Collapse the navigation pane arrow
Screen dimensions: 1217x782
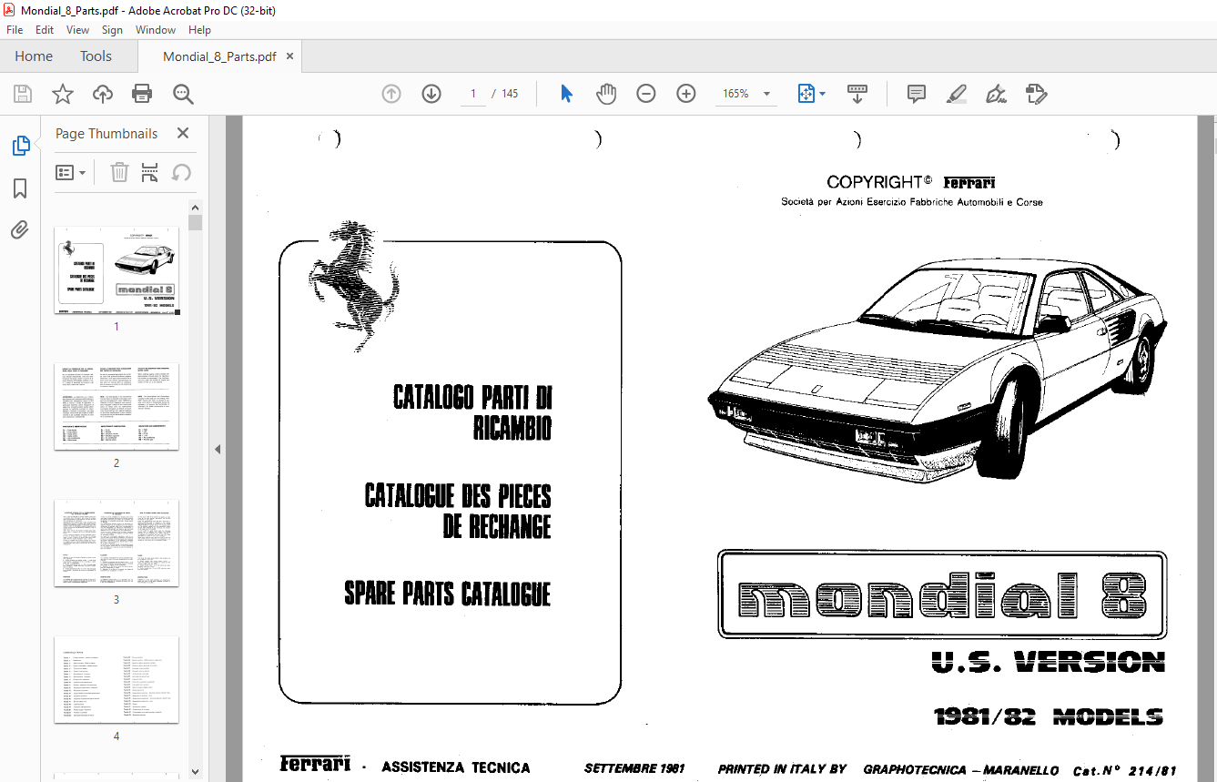(x=218, y=449)
